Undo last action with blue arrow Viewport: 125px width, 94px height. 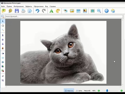37,11
